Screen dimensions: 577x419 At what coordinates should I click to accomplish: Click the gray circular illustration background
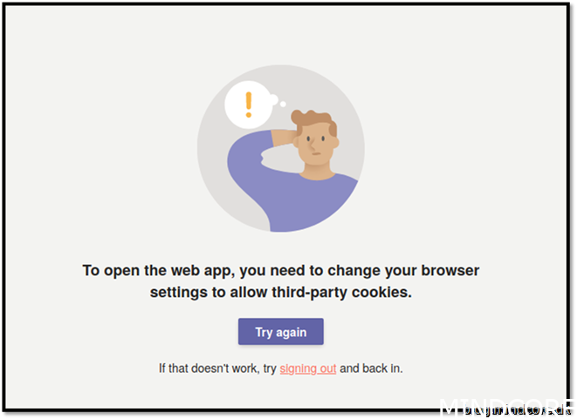click(x=281, y=148)
